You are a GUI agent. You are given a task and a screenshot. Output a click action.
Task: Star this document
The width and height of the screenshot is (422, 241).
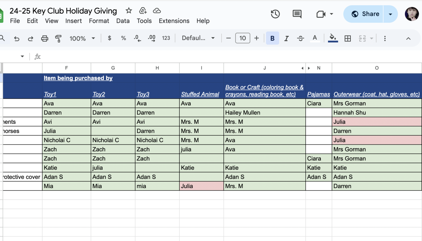pos(129,11)
